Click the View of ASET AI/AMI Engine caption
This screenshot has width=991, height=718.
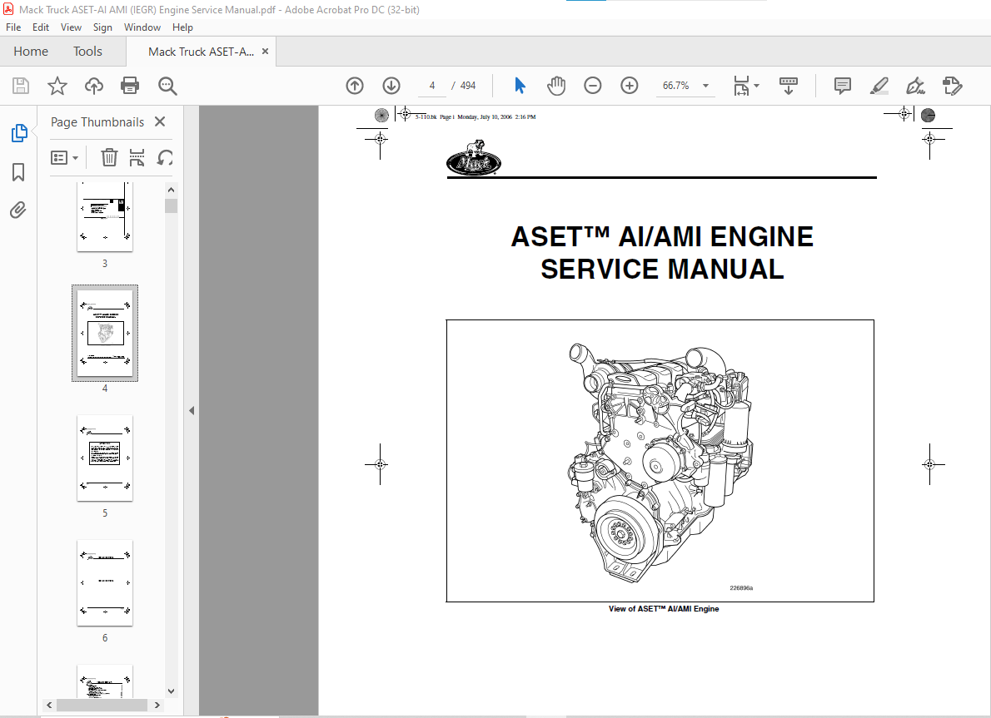tap(664, 609)
